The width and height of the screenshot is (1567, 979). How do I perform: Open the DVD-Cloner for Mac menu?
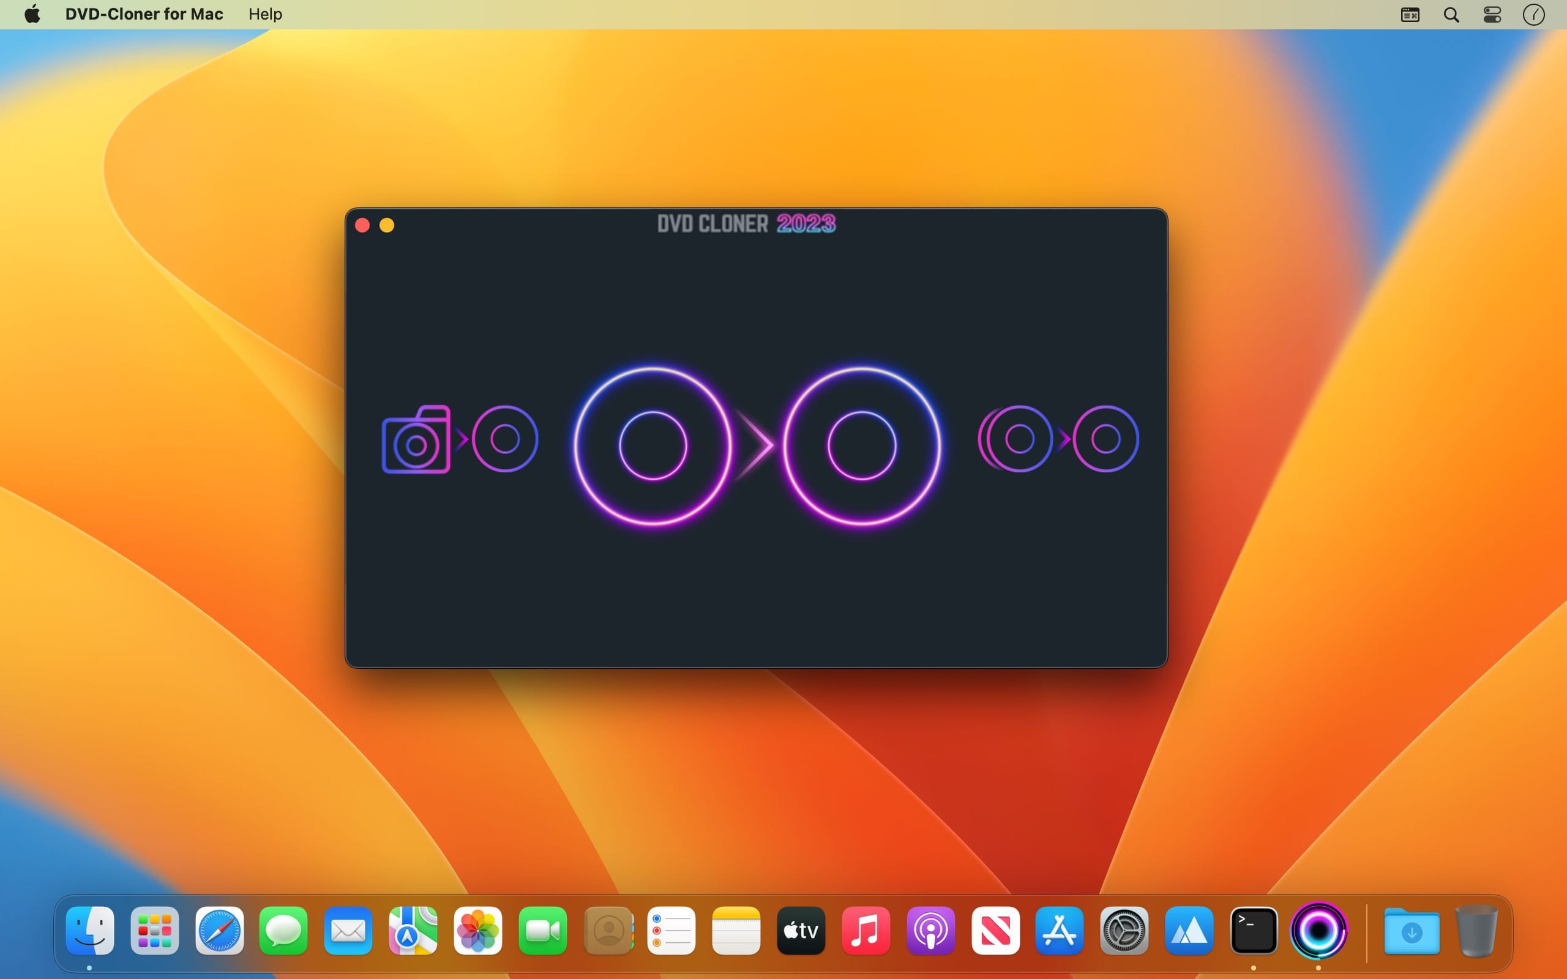click(x=144, y=14)
